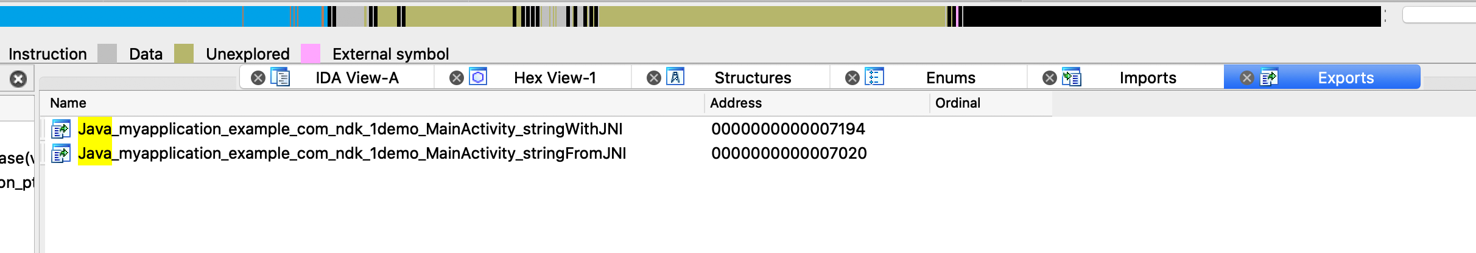Close the IDA View-A tab

click(258, 78)
